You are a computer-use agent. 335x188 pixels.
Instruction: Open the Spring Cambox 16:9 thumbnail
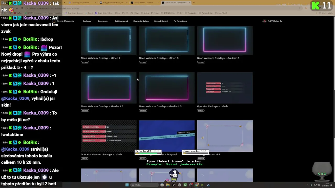[x=225, y=136]
